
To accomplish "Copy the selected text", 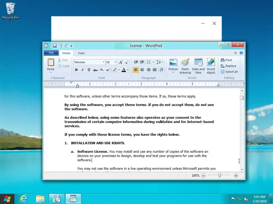I will (63, 66).
